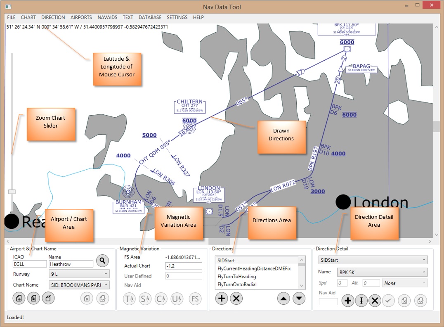The image size is (444, 327).
Task: Click the Loaded! status bar text
Action: 15,317
